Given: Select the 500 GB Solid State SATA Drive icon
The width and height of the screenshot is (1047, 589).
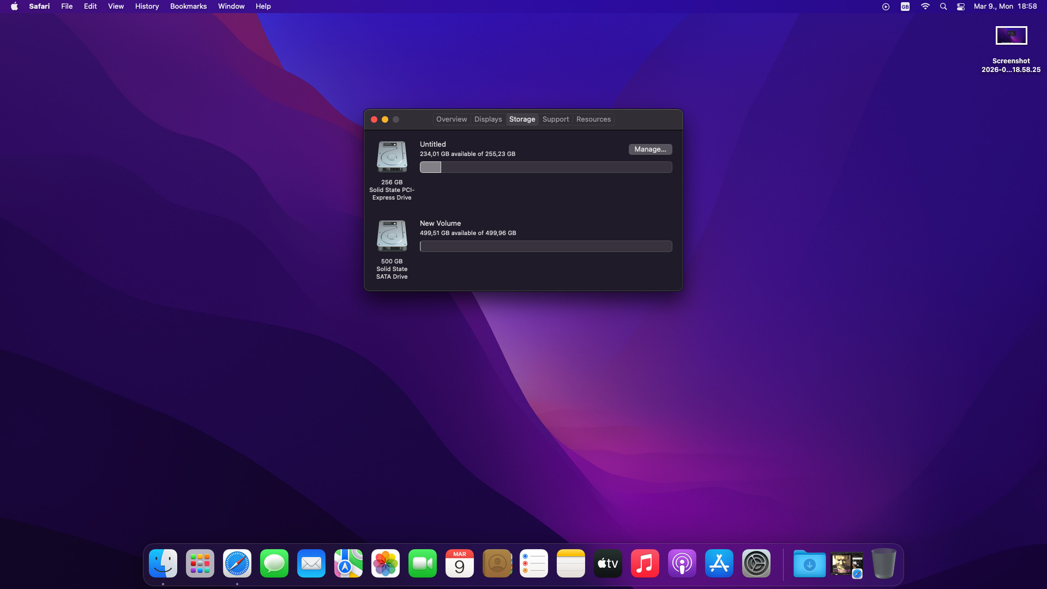Looking at the screenshot, I should pos(392,236).
